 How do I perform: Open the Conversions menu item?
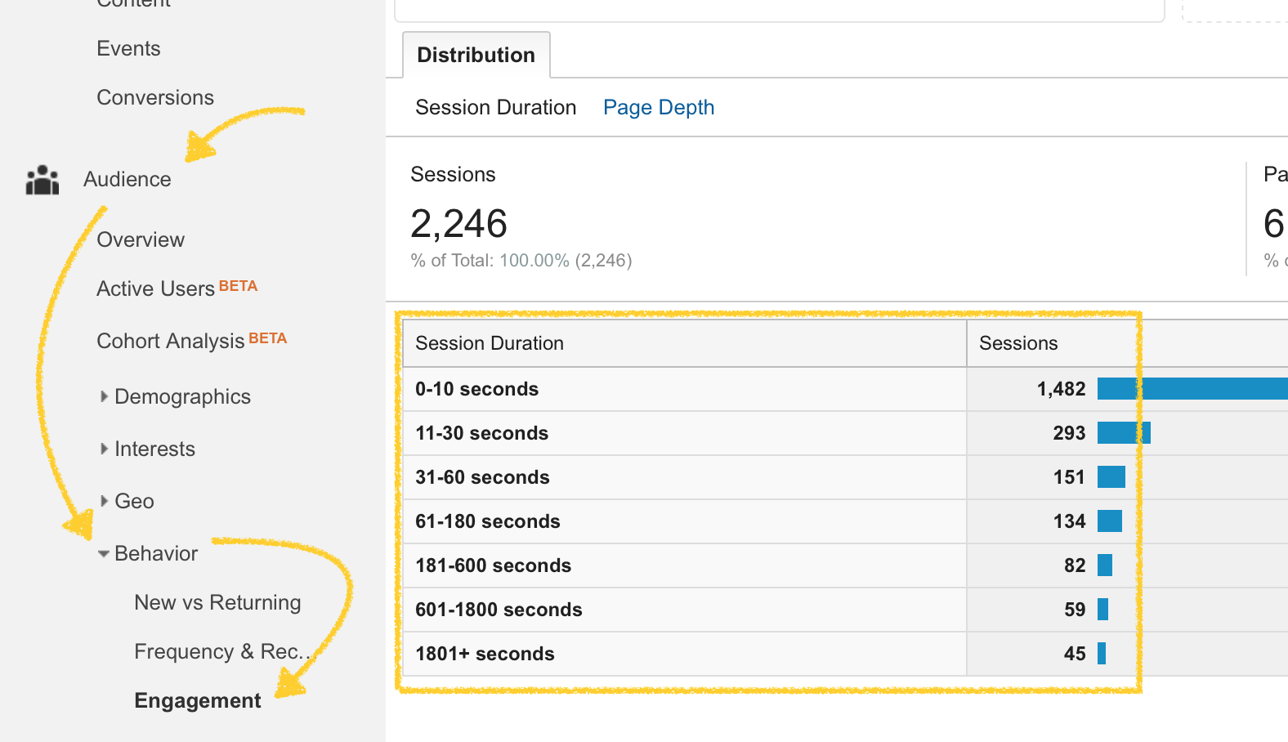155,97
